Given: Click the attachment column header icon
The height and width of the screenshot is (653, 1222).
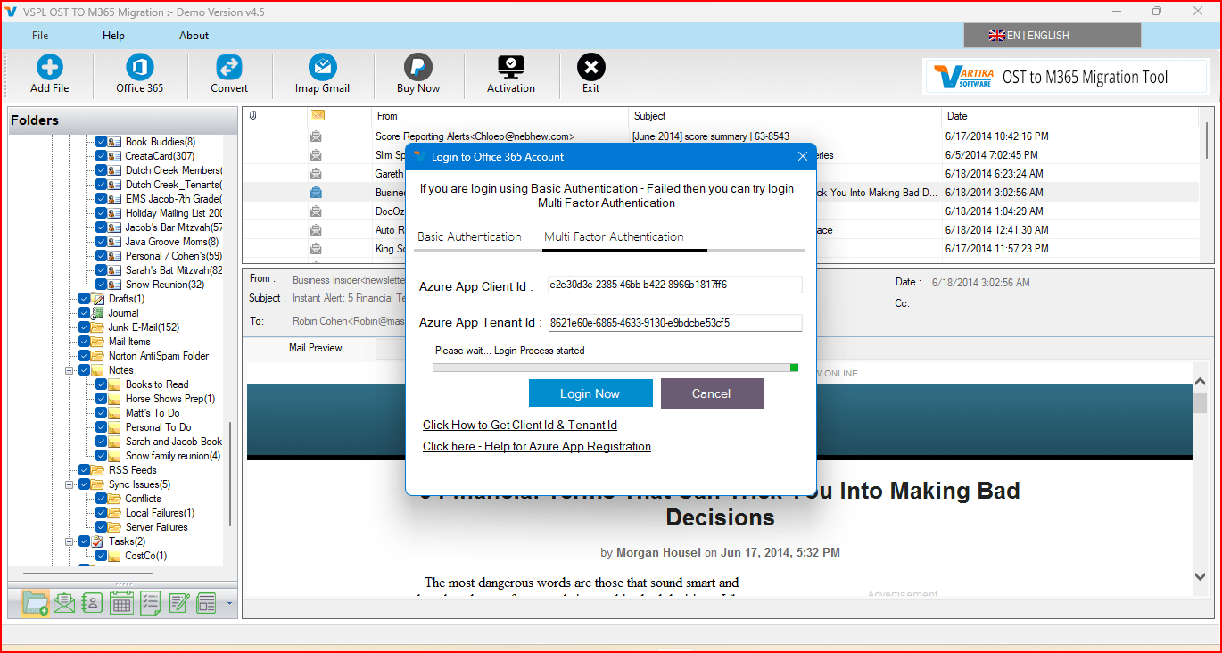Looking at the screenshot, I should pos(253,116).
